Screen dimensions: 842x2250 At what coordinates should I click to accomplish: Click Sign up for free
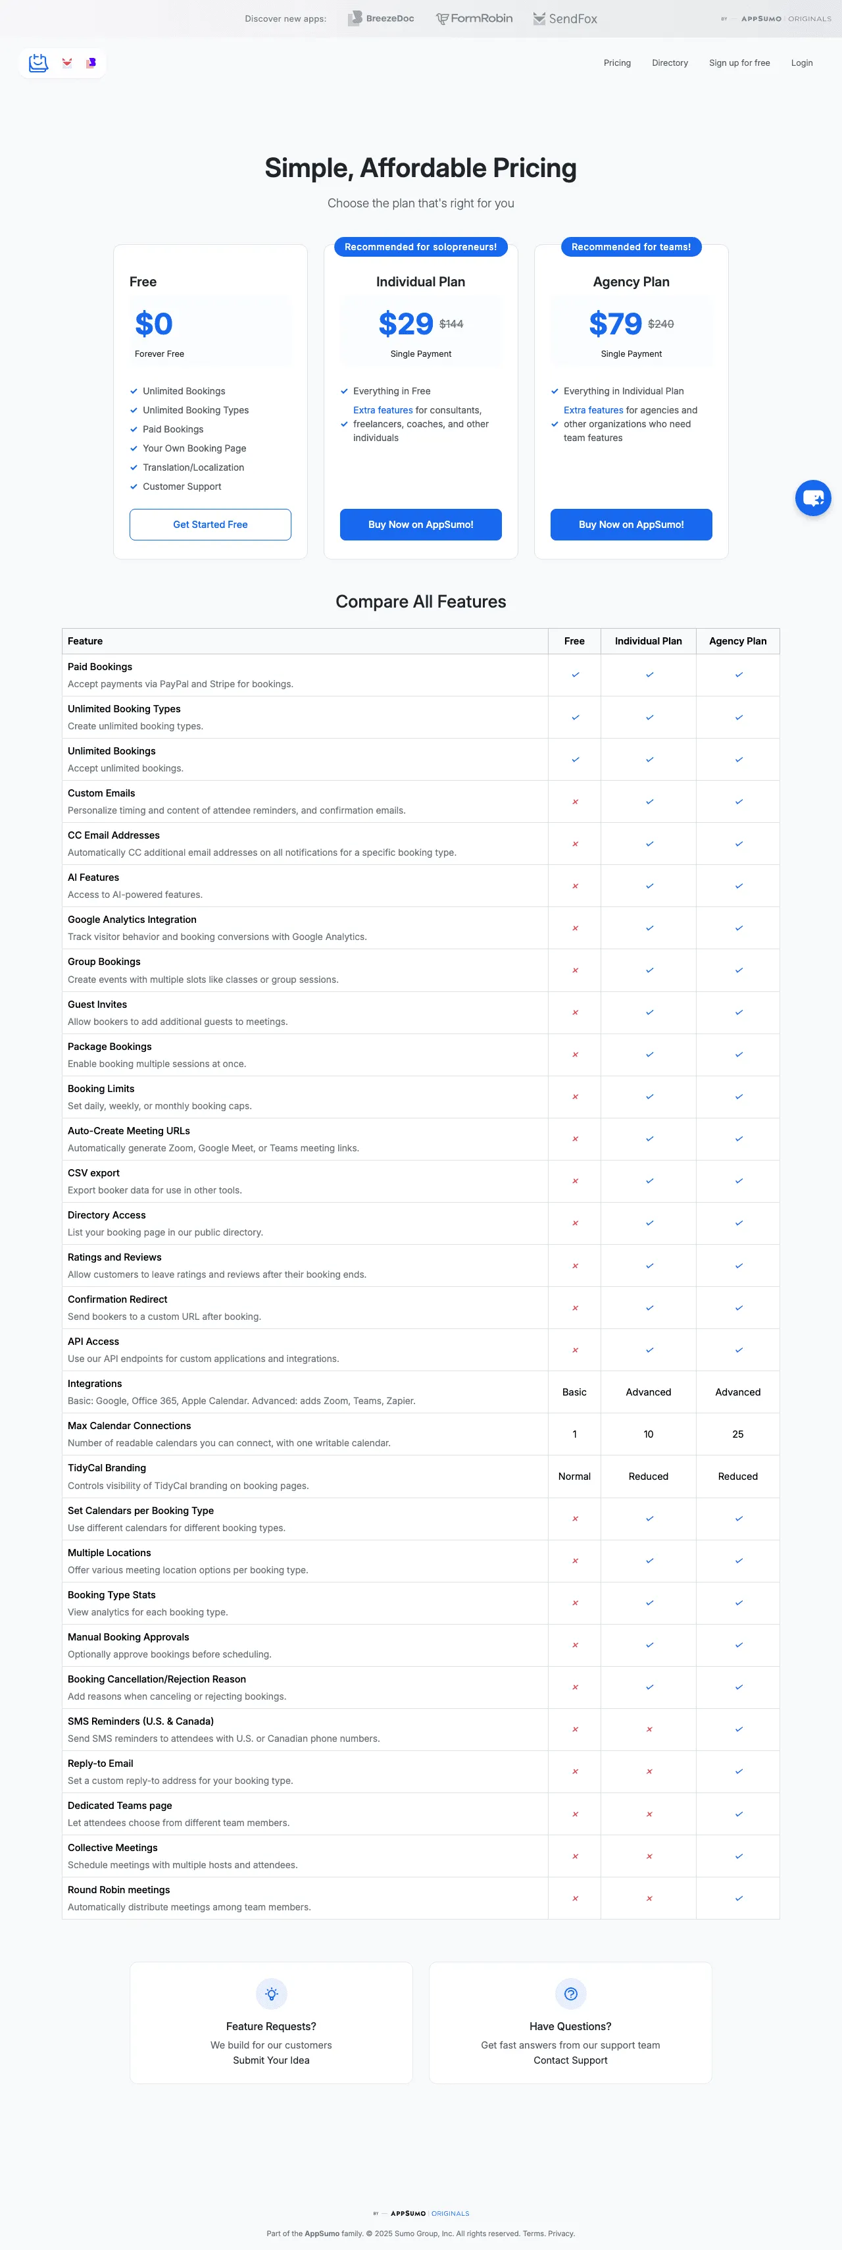click(739, 62)
